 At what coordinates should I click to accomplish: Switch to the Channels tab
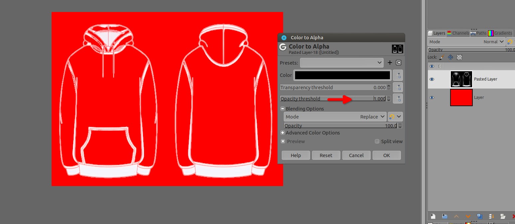[x=458, y=33]
